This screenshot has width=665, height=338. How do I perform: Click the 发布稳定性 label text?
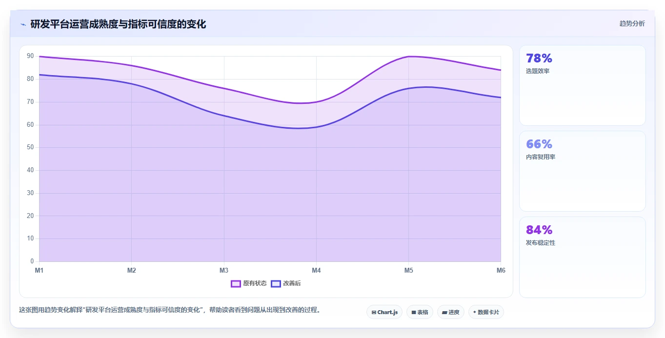coord(541,243)
